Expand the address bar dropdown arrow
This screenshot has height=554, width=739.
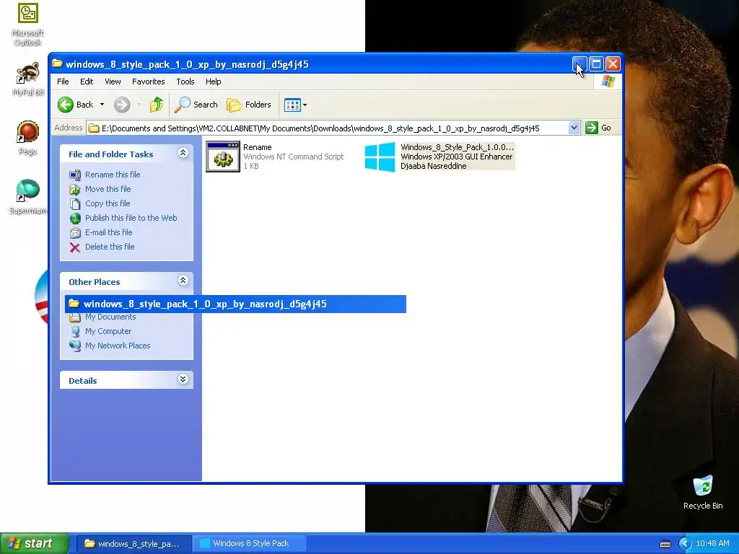click(x=574, y=128)
